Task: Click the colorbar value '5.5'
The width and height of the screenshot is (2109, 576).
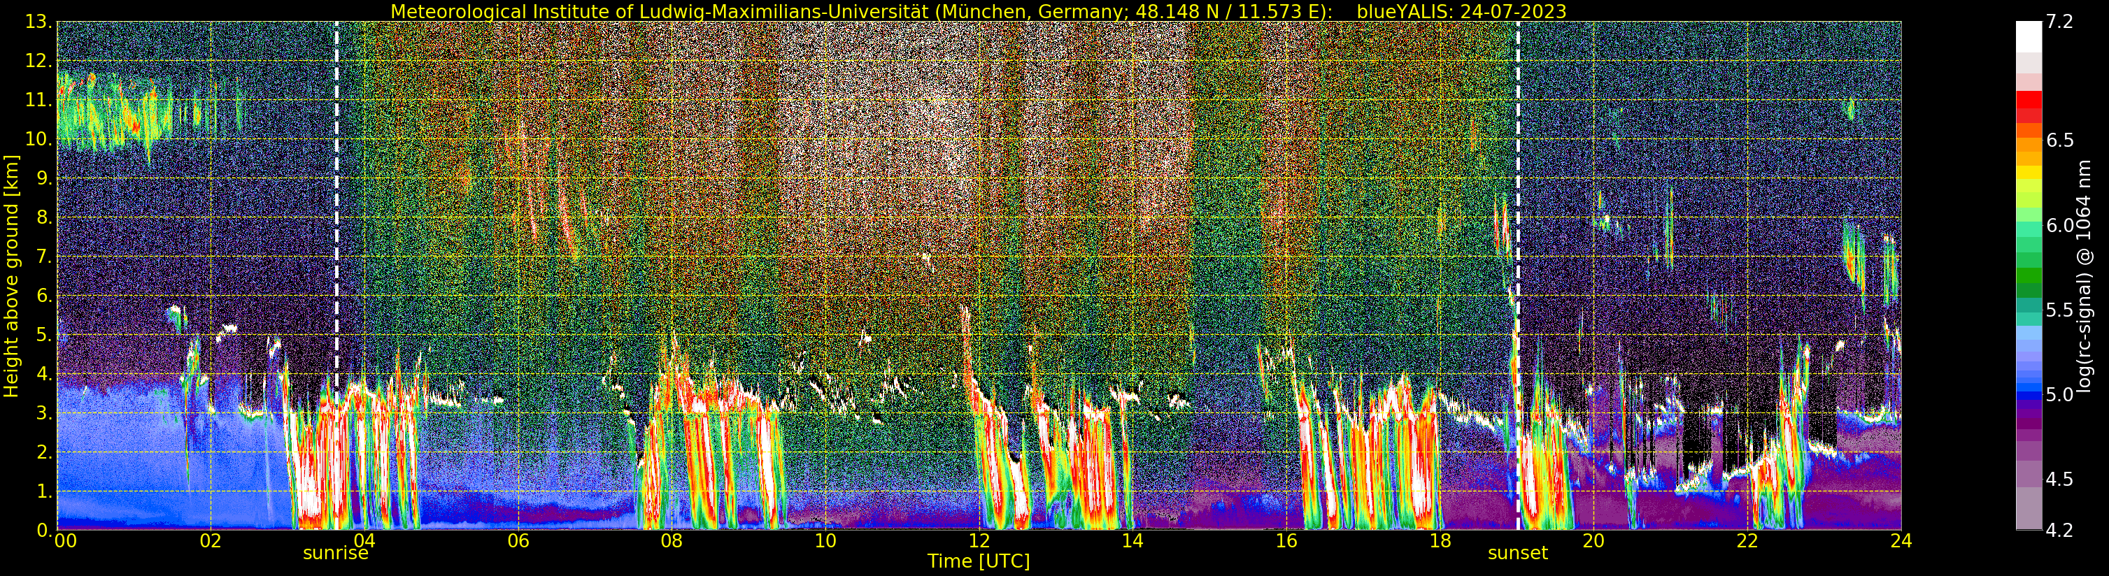Action: click(2060, 310)
